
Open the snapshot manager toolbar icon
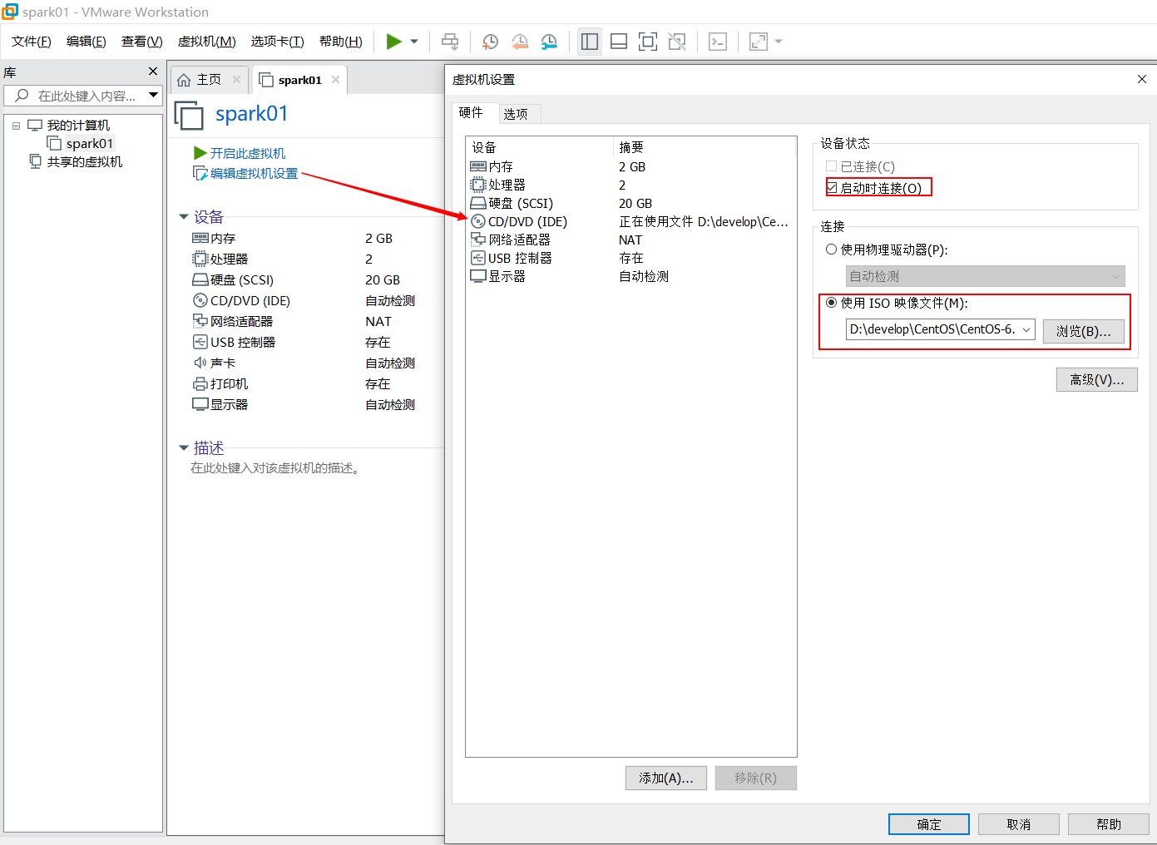click(x=549, y=42)
